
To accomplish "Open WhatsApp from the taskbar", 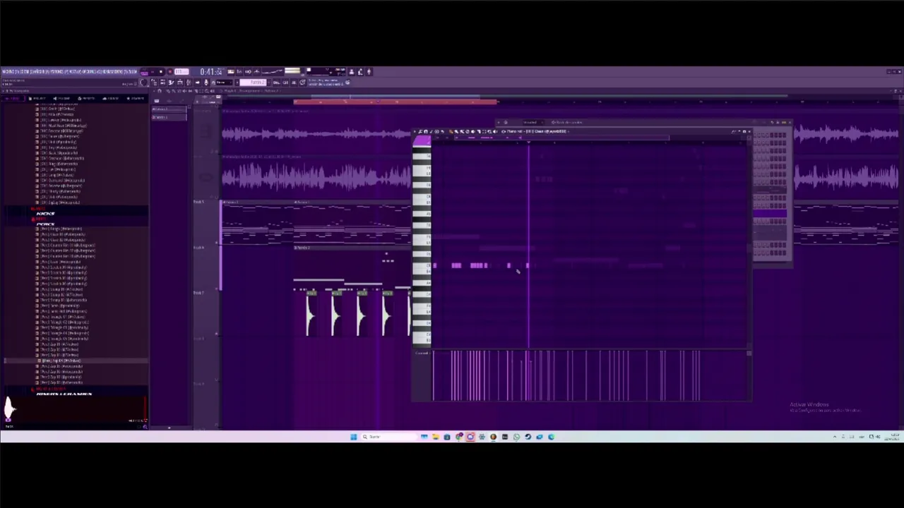I will coord(516,437).
